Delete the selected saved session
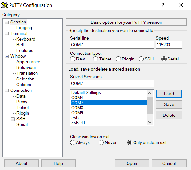The width and height of the screenshot is (191, 170). 169,115
